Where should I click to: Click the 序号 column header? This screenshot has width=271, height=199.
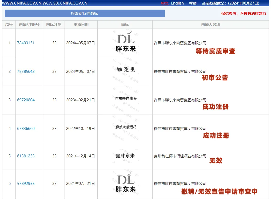[x=9, y=25]
